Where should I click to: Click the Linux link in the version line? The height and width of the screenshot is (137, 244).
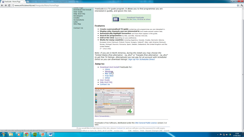134,19
